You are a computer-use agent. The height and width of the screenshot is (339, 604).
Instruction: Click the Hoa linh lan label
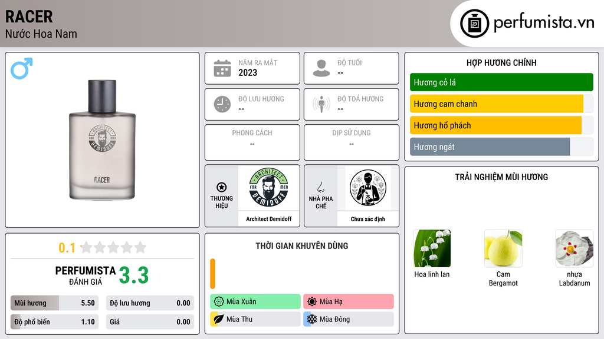pos(432,274)
